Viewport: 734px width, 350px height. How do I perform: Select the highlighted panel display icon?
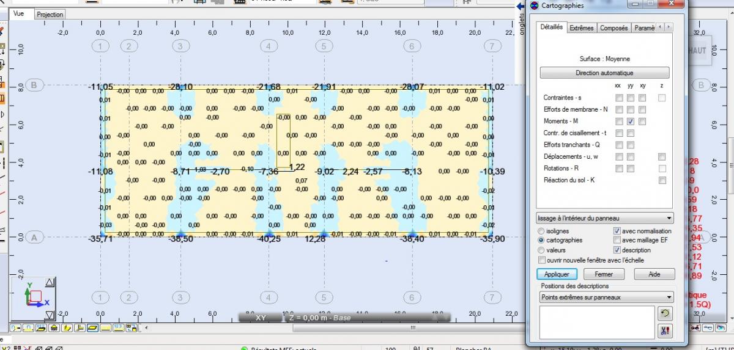coord(92,328)
